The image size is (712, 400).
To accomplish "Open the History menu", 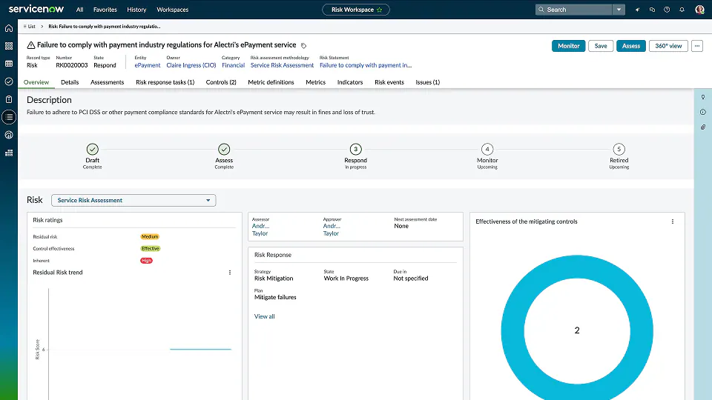I will coord(136,10).
